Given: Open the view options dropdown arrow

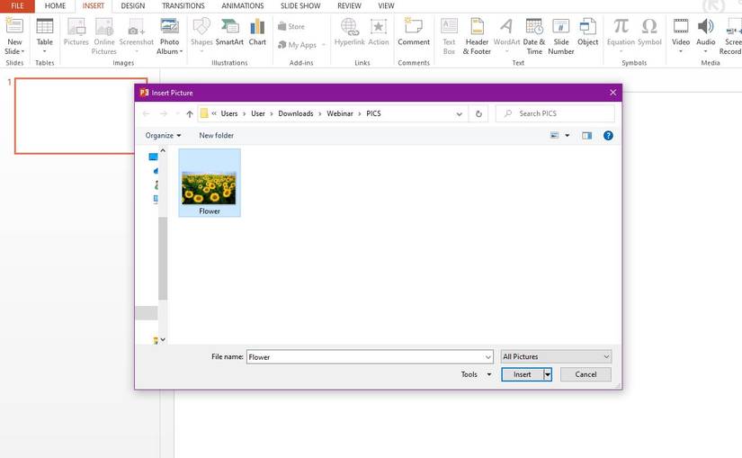Looking at the screenshot, I should 568,136.
